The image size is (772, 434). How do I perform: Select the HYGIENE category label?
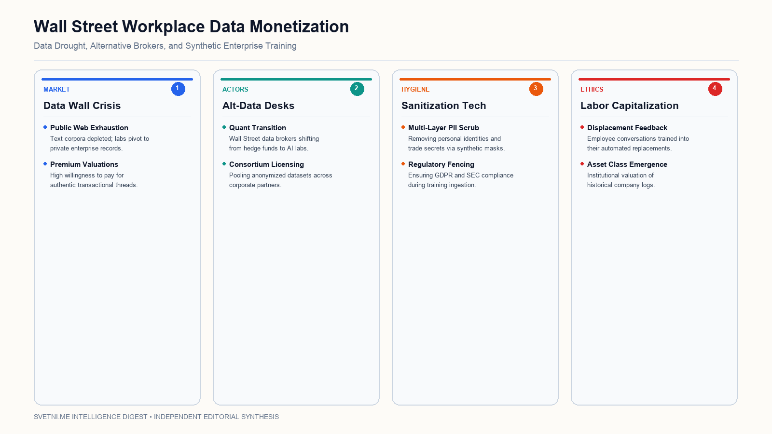click(x=415, y=89)
